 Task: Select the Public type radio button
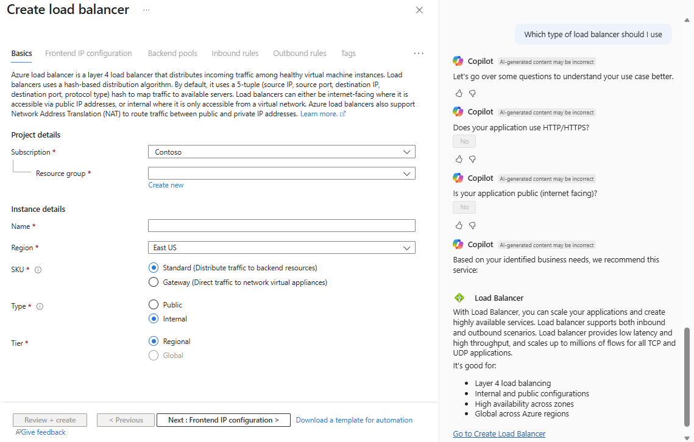(x=154, y=305)
